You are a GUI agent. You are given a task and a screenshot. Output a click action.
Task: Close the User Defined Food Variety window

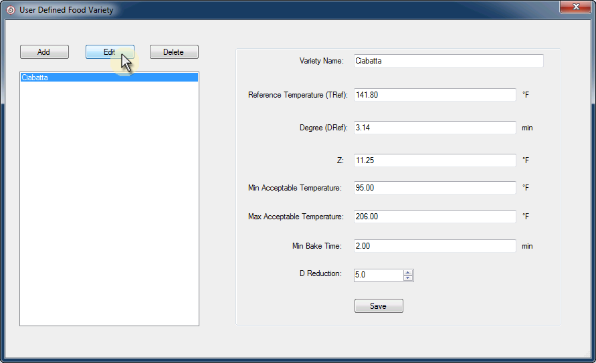tap(575, 7)
